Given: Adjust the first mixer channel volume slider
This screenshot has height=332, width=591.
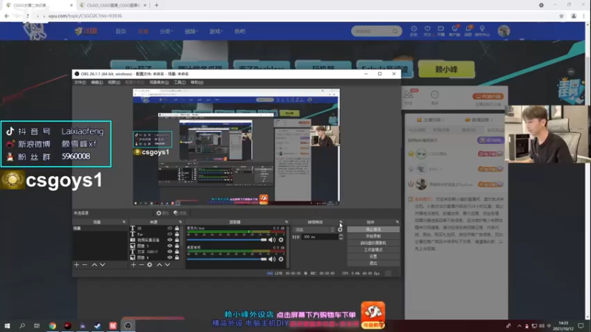Looking at the screenshot, I should 227,240.
